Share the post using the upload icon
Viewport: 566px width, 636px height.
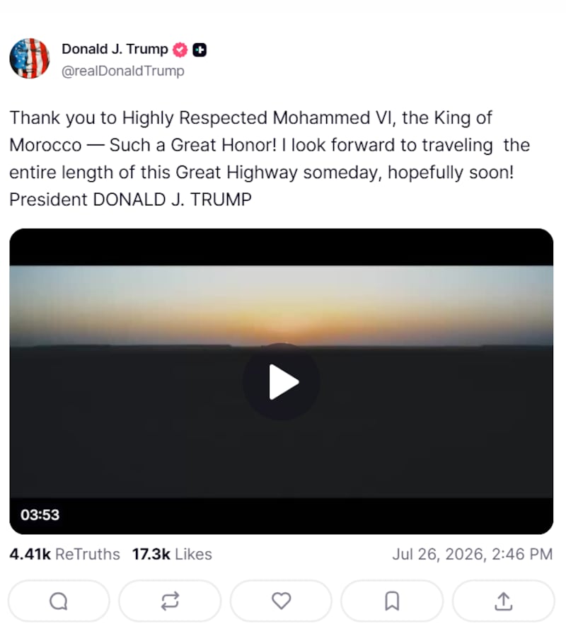pyautogui.click(x=503, y=601)
